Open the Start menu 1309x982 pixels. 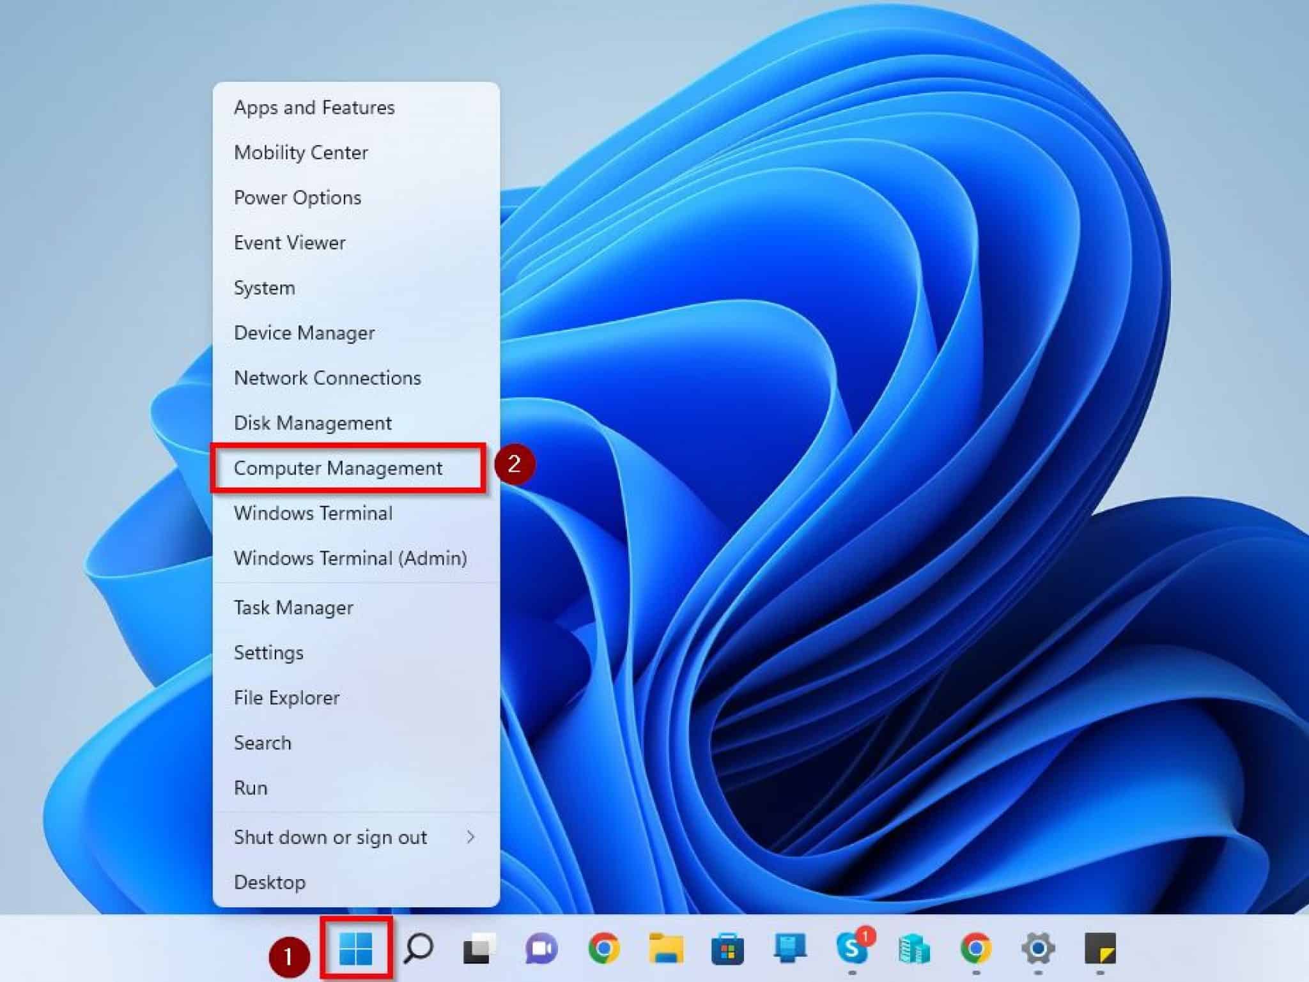pyautogui.click(x=356, y=950)
